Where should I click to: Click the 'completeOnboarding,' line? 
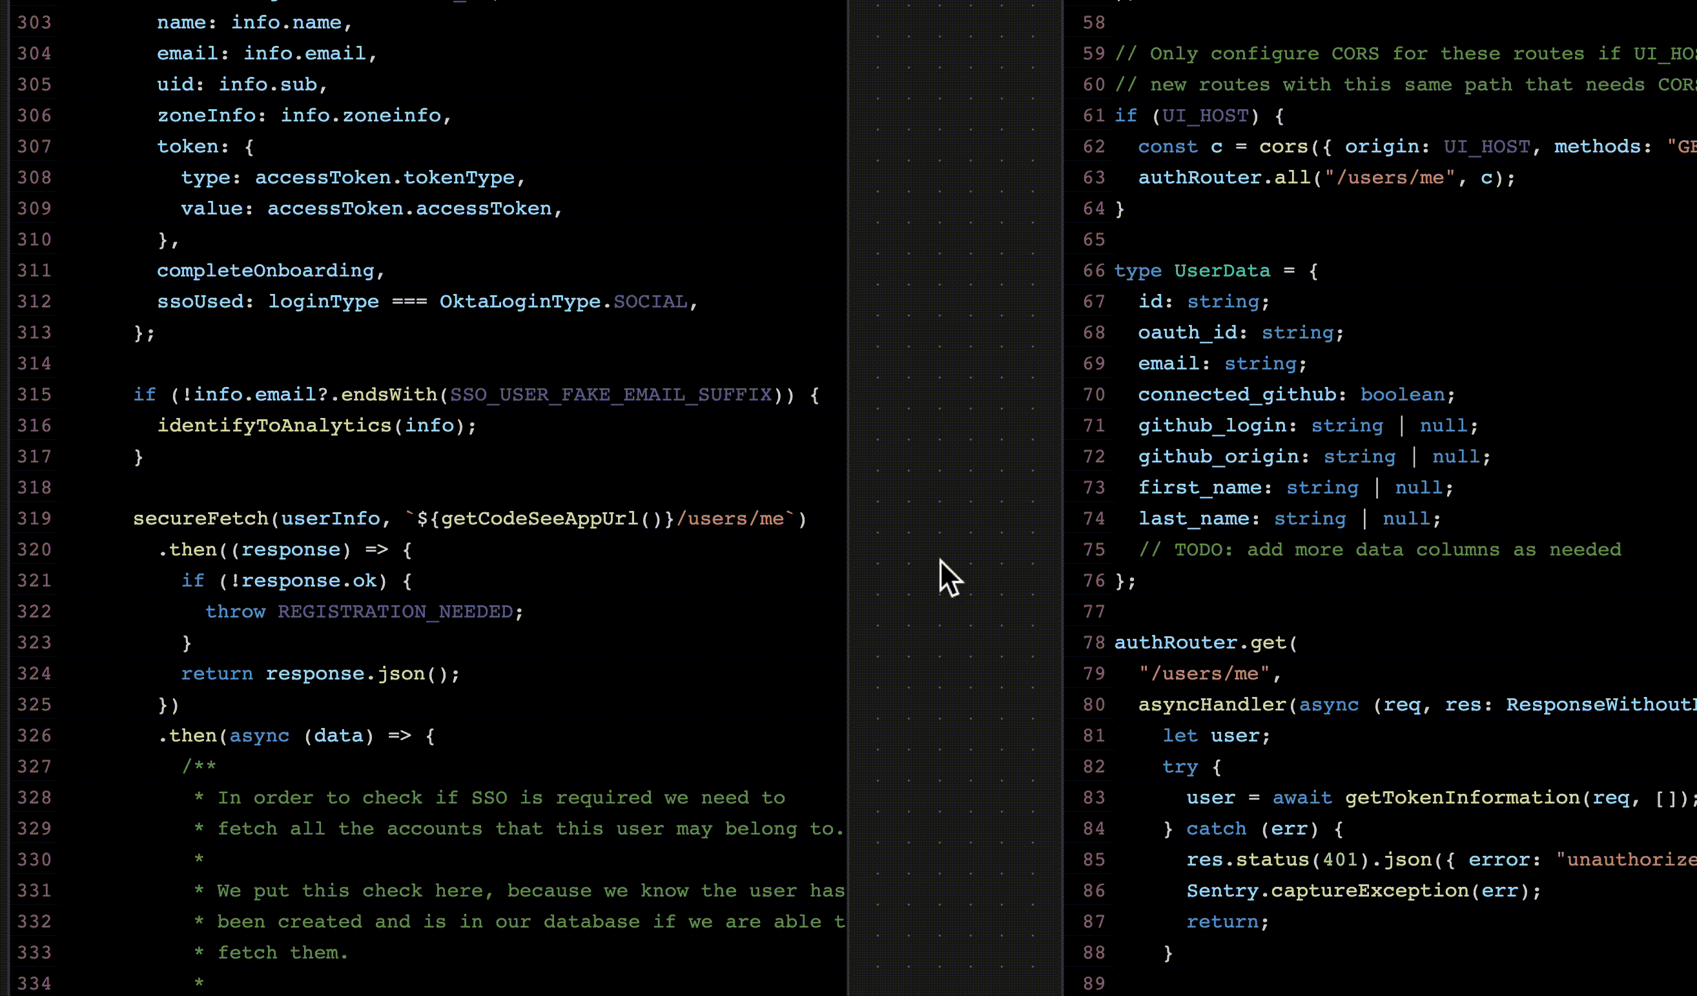[271, 270]
